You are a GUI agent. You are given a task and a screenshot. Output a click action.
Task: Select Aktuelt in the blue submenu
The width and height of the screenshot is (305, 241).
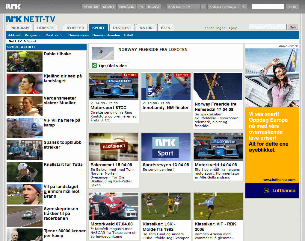tap(15, 35)
